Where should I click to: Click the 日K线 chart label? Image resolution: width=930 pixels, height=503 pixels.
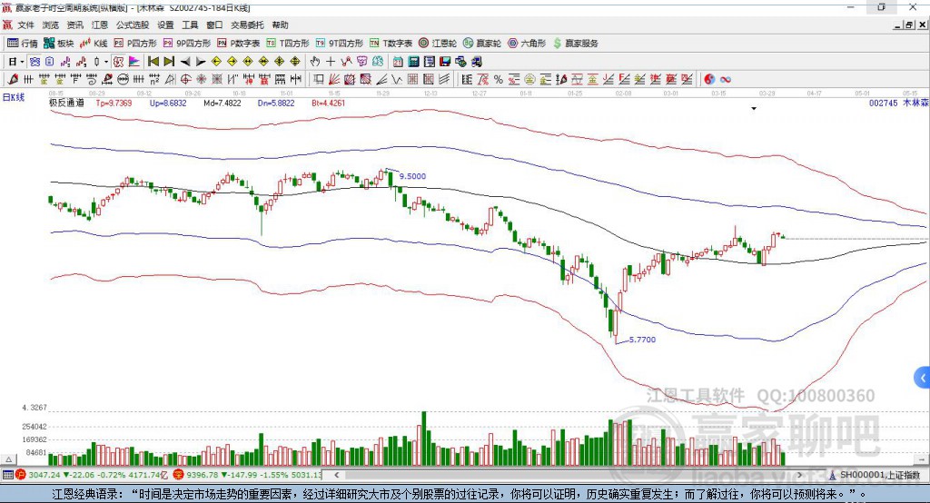14,97
